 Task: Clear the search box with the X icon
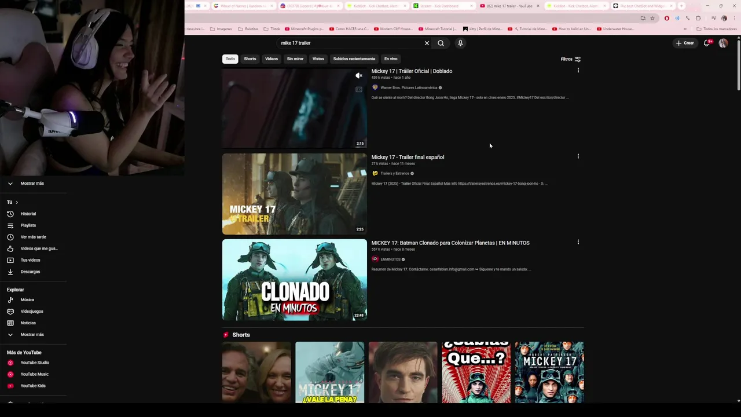click(x=427, y=43)
